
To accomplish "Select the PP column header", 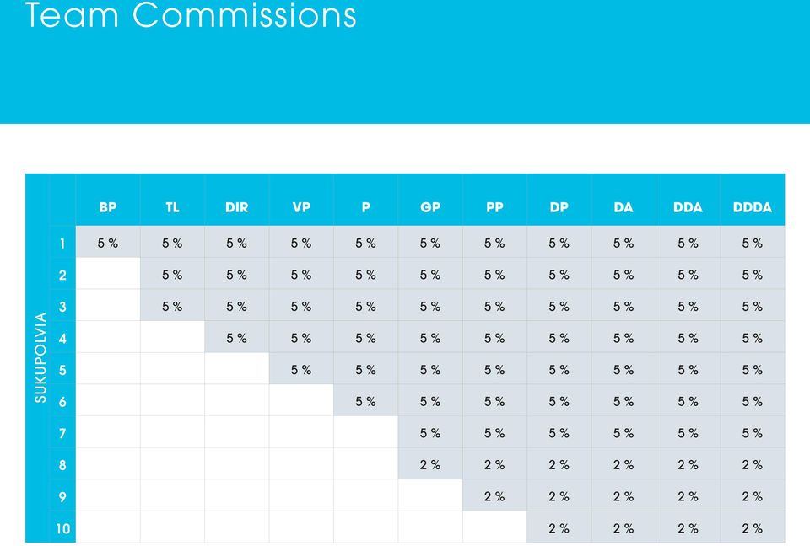I will coord(494,207).
